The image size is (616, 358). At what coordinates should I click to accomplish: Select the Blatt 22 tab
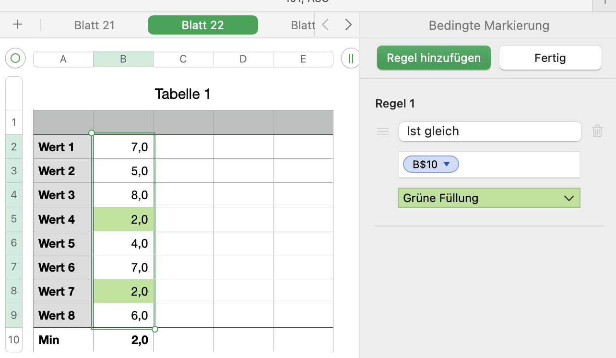coord(202,25)
